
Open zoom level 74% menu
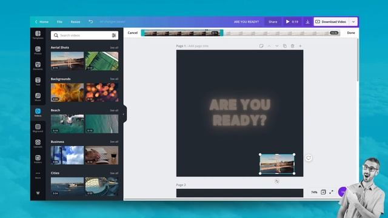[x=314, y=192]
